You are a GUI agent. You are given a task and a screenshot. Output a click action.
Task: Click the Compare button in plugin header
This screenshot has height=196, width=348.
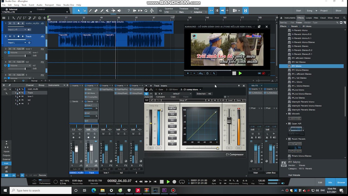pyautogui.click(x=160, y=97)
